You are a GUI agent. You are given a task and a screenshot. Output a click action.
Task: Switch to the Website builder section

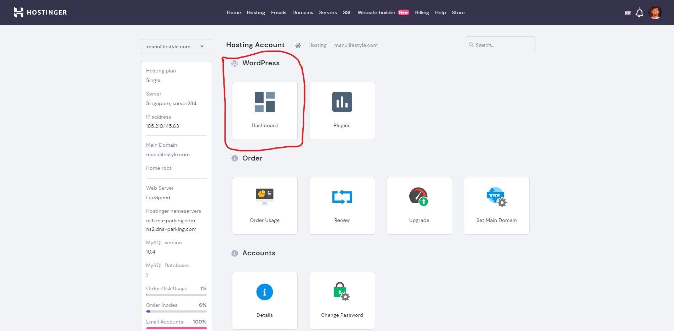click(x=376, y=12)
